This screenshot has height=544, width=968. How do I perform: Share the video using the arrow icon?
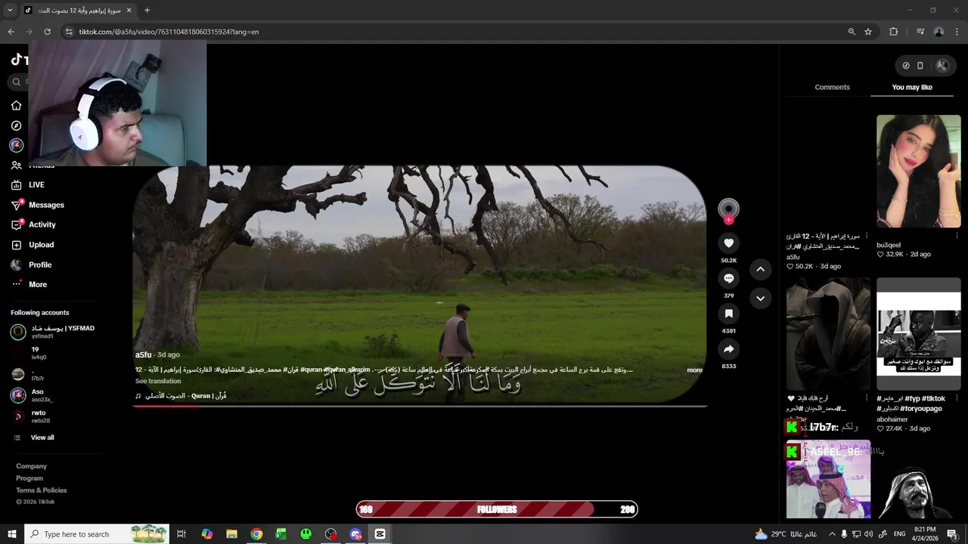[x=728, y=349]
